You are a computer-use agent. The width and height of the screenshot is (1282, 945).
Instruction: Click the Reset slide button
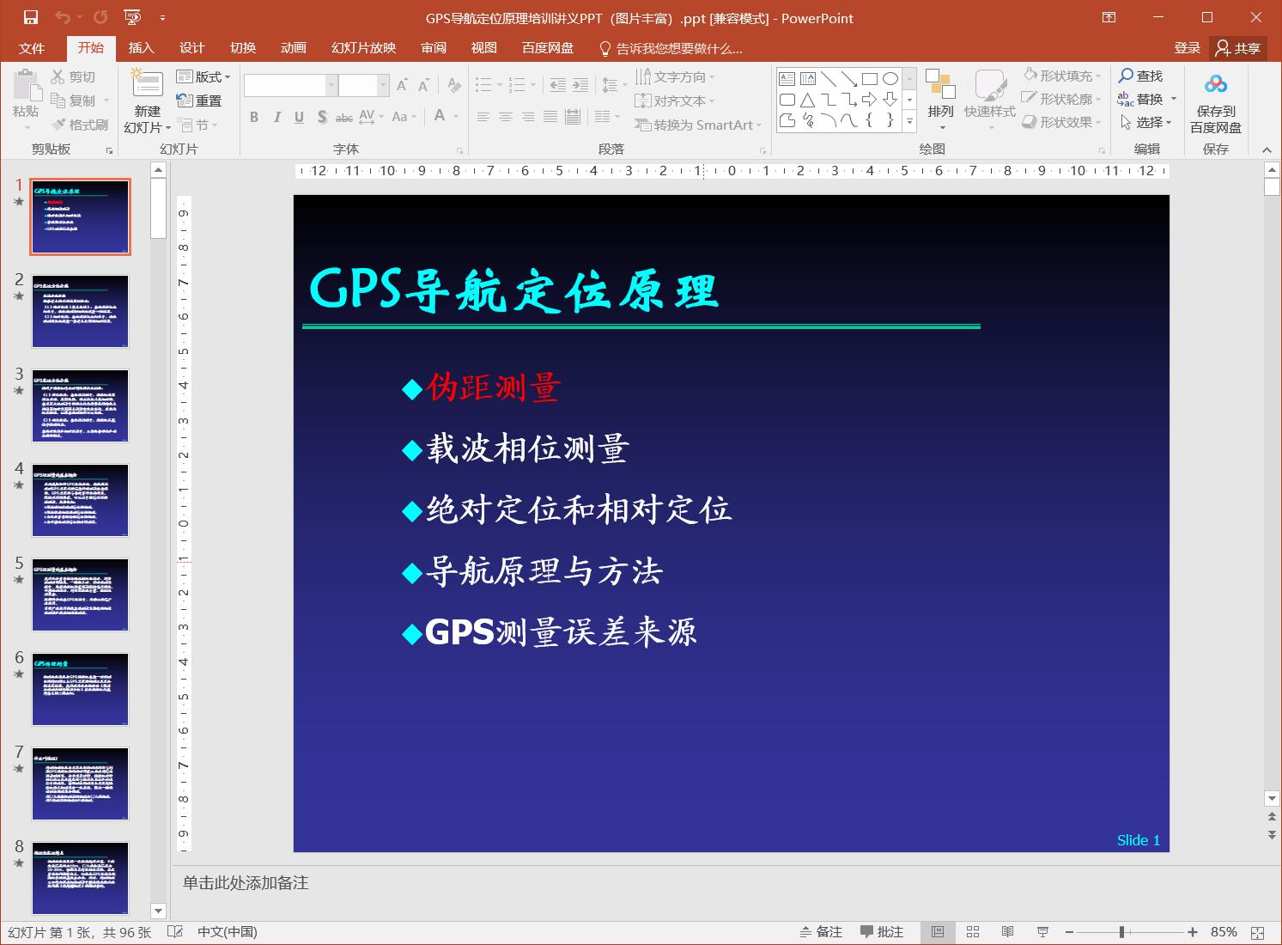[x=199, y=101]
